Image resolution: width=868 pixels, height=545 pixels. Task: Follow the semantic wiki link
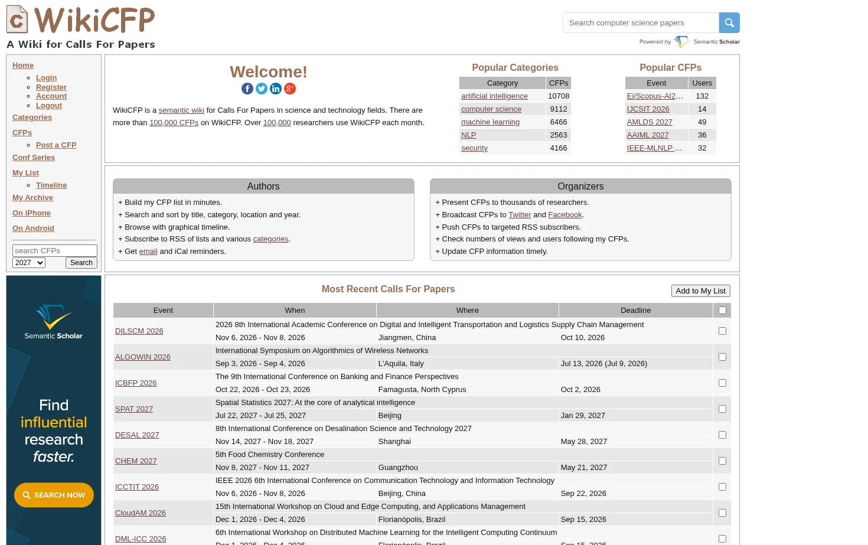coord(181,110)
